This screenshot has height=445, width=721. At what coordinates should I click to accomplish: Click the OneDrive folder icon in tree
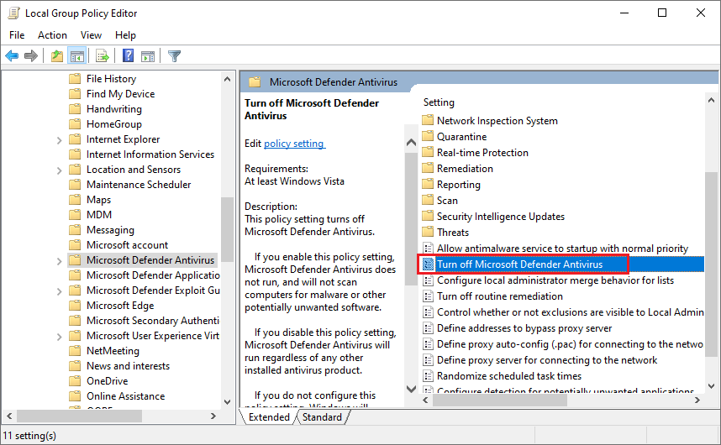pyautogui.click(x=75, y=381)
